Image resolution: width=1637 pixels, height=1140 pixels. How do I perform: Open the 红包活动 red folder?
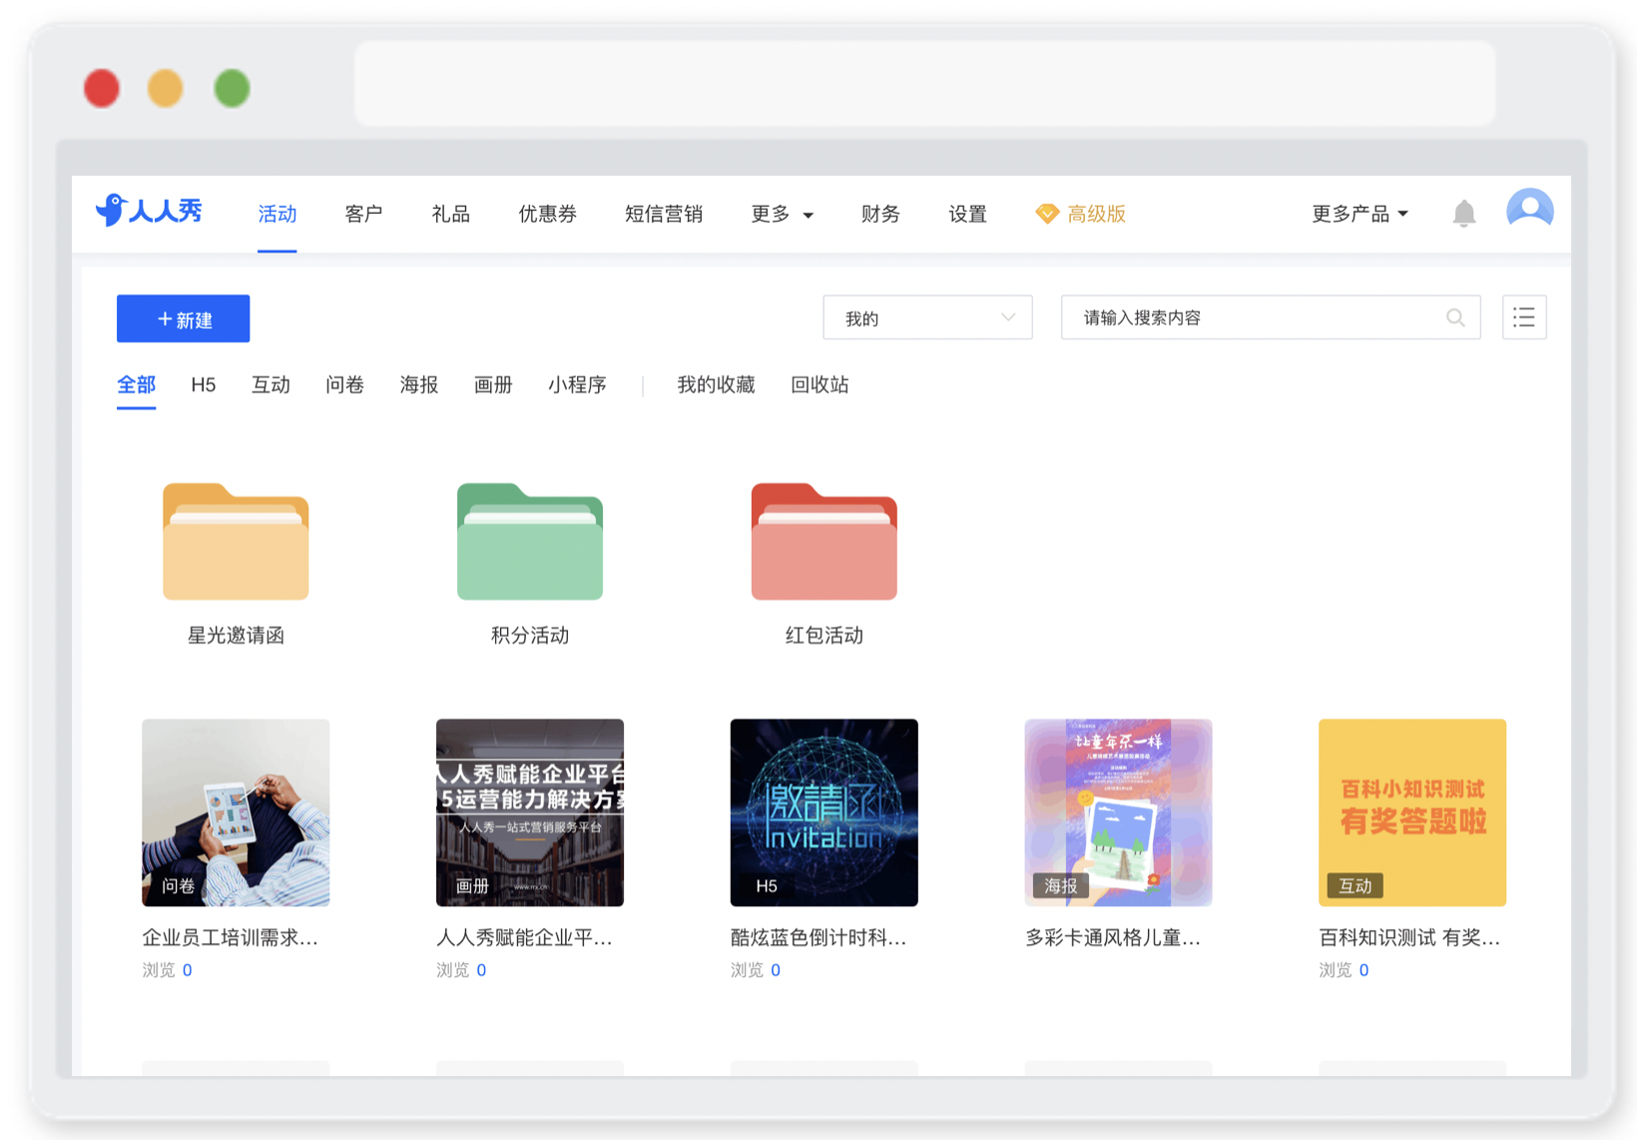pyautogui.click(x=824, y=541)
